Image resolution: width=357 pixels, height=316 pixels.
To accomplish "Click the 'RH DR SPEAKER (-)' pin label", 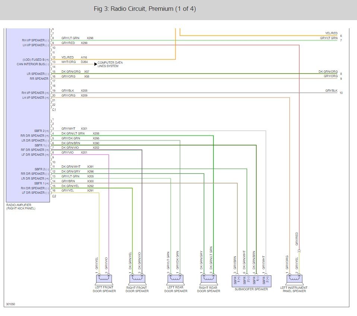I will [35, 188].
